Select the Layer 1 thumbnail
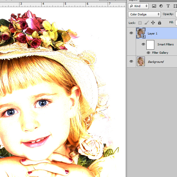 pyautogui.click(x=141, y=33)
